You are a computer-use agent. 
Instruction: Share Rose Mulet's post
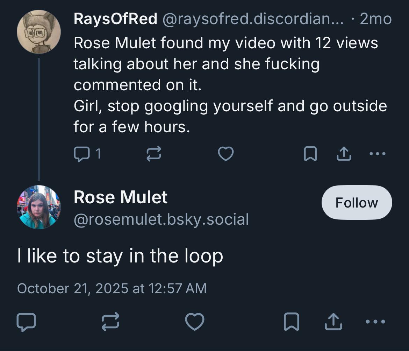333,322
